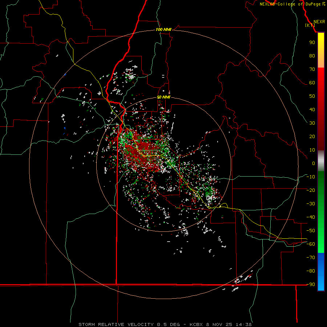Click the -30 value on the velocity scale
Image resolution: width=327 pixels, height=327 pixels.
pos(311,204)
